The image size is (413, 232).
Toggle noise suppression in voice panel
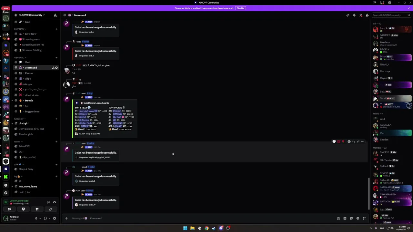coord(48,202)
